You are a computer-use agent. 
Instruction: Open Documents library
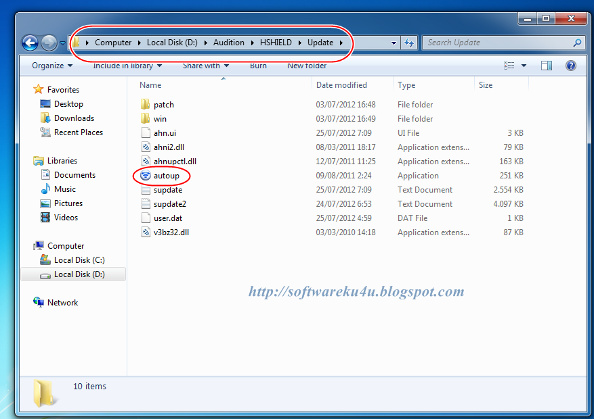[75, 175]
